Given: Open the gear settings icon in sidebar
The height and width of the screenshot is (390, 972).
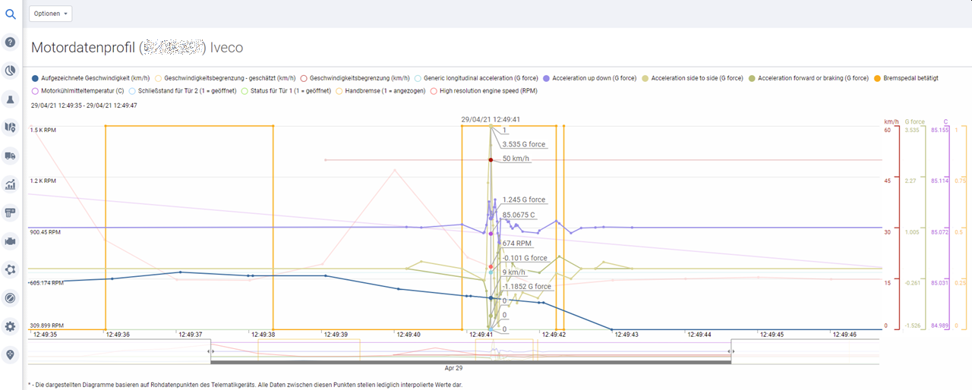Looking at the screenshot, I should (11, 326).
